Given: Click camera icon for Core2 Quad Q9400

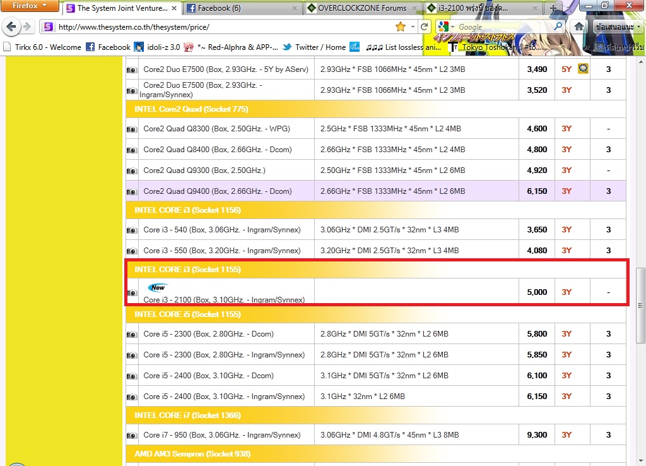Looking at the screenshot, I should [x=131, y=192].
